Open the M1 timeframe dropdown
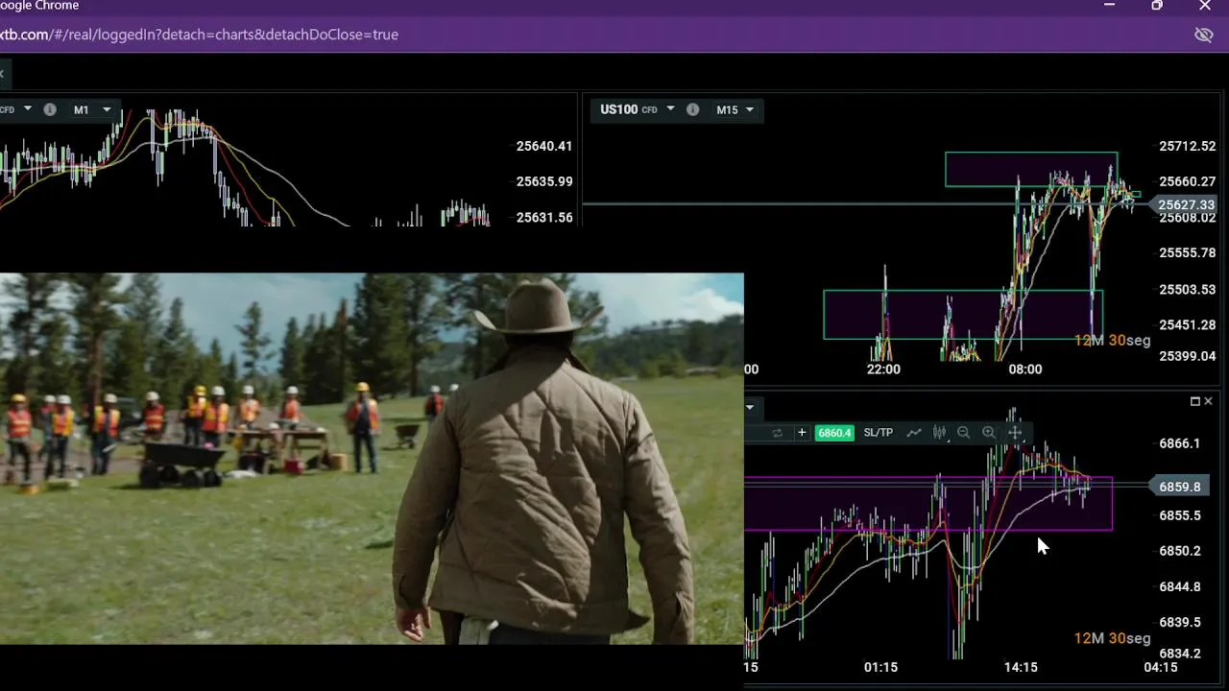This screenshot has width=1229, height=691. [x=91, y=109]
